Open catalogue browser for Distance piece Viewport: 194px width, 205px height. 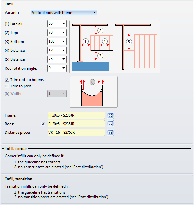pos(110,133)
